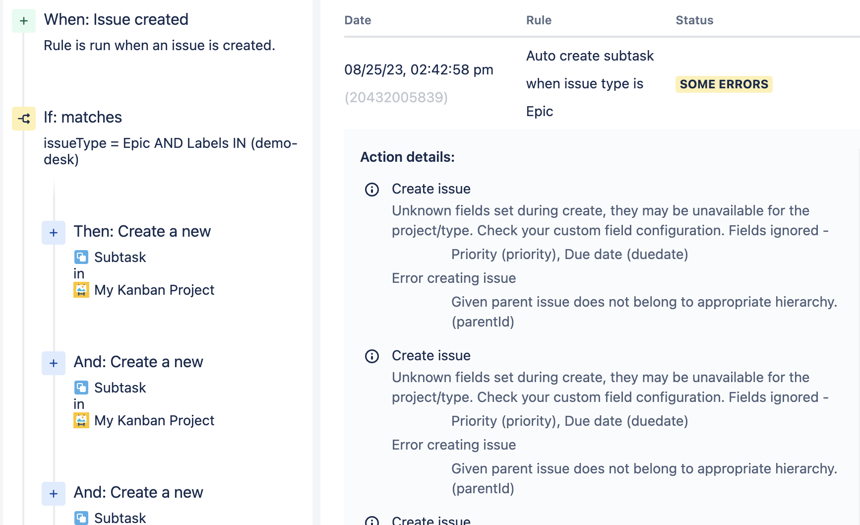Select the yellow If: matches condition icon
The image size is (860, 525).
pyautogui.click(x=24, y=119)
